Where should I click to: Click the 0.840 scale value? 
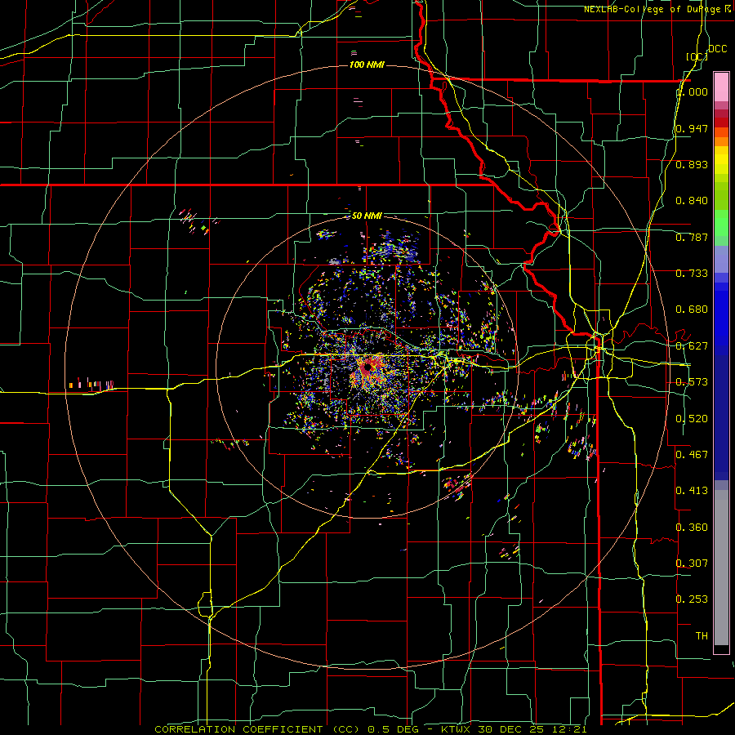692,201
